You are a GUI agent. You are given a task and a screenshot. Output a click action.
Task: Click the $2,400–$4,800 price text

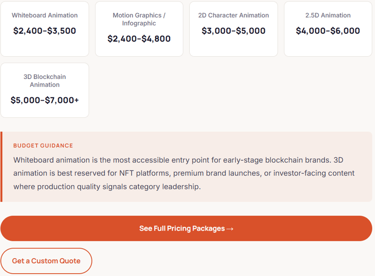point(139,39)
